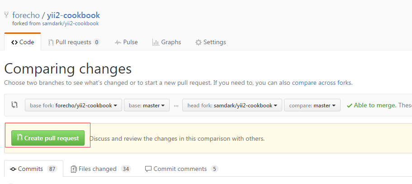Open the Graphs tab
This screenshot has width=412, height=184.
point(166,42)
